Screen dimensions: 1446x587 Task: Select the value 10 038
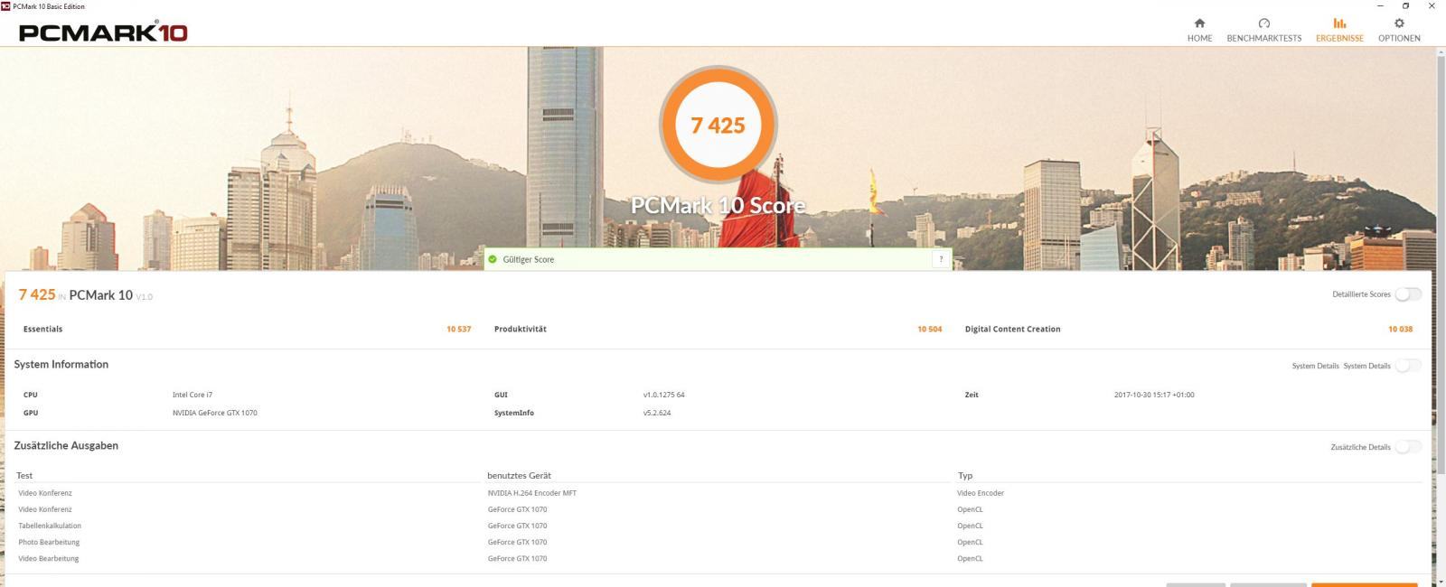point(1400,329)
